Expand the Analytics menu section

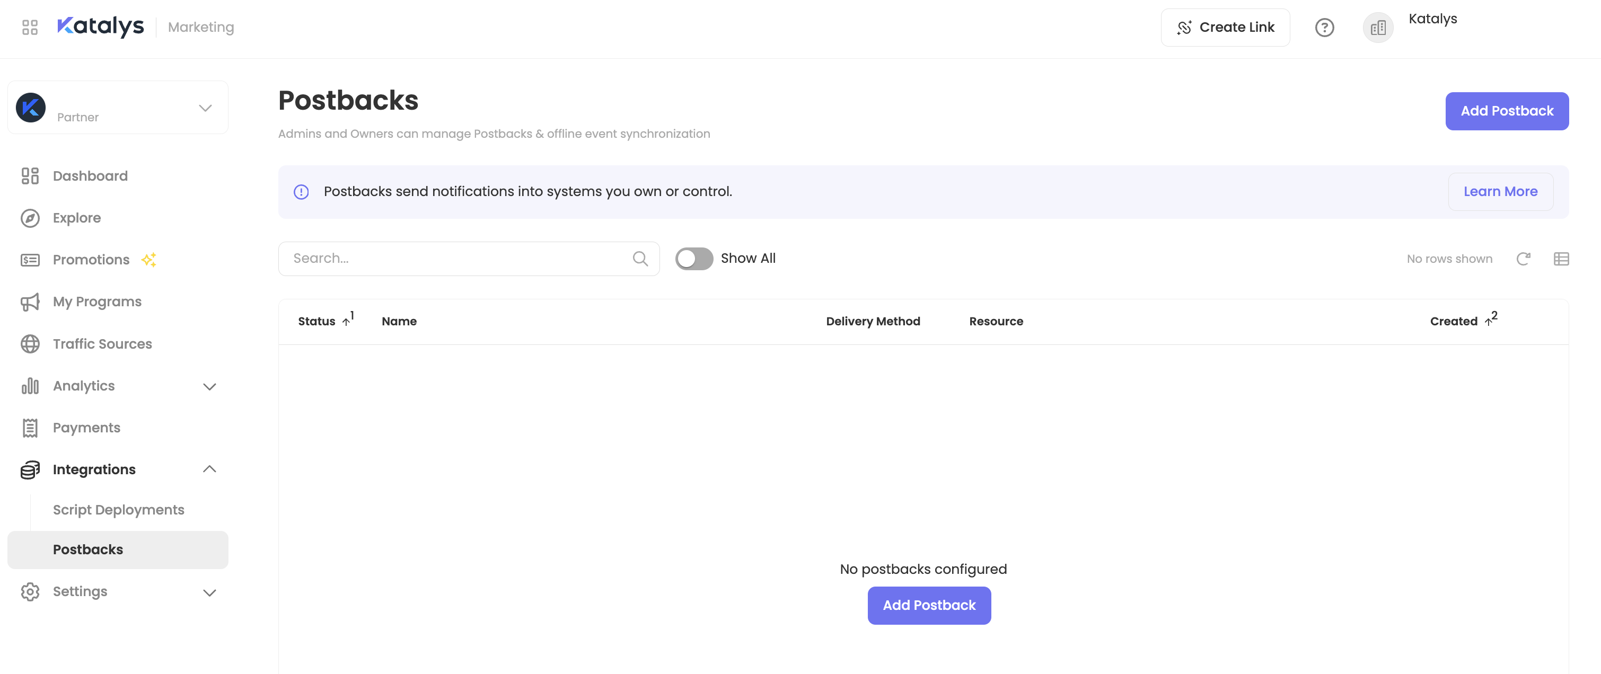point(209,386)
